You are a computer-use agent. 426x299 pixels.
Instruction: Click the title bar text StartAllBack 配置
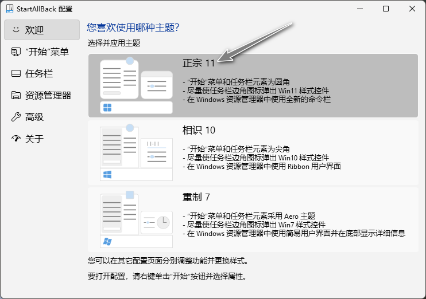point(45,9)
